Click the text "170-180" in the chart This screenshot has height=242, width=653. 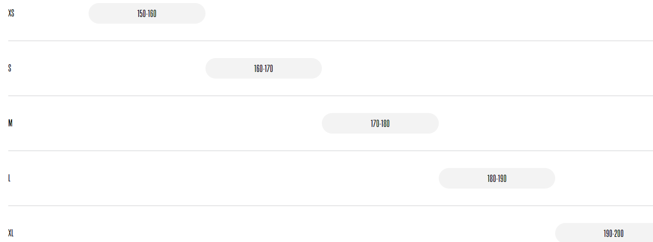click(x=380, y=123)
